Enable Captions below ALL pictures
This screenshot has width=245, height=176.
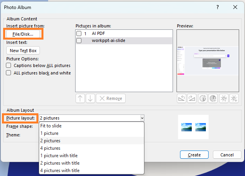click(9, 65)
